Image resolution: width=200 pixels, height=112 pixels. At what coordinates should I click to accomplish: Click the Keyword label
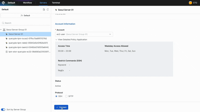tap(62, 65)
